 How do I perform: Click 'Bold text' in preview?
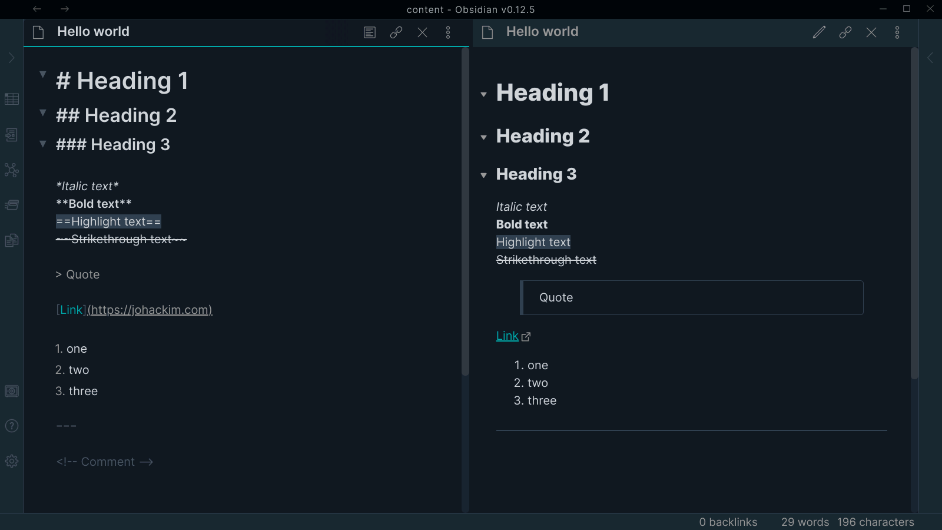click(522, 224)
